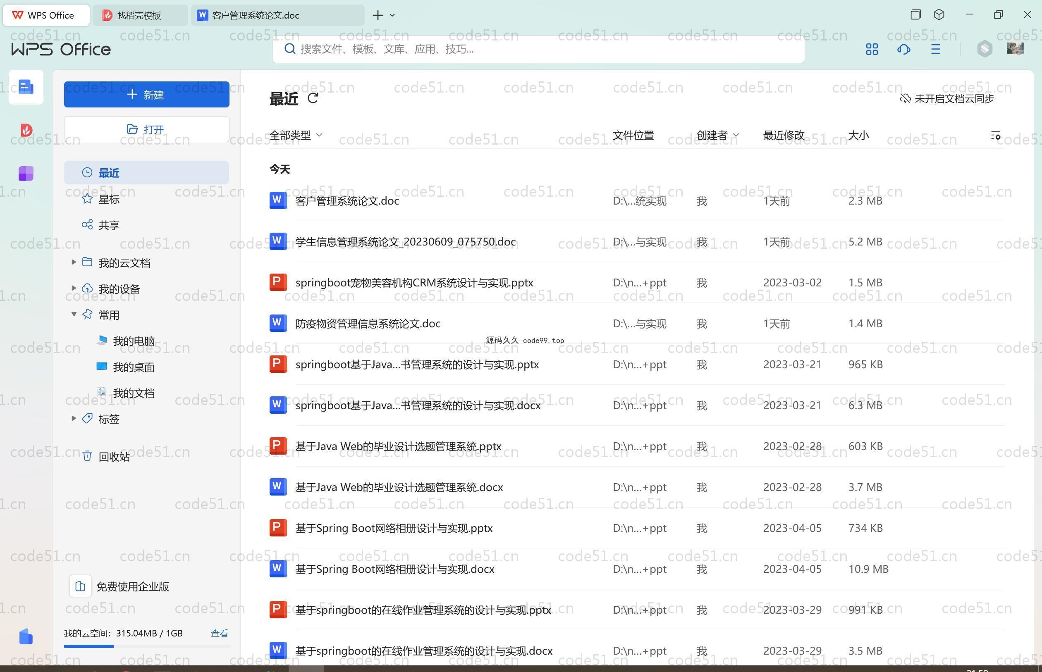This screenshot has width=1042, height=672.
Task: Switch to the WPS Office tab
Action: coord(46,15)
